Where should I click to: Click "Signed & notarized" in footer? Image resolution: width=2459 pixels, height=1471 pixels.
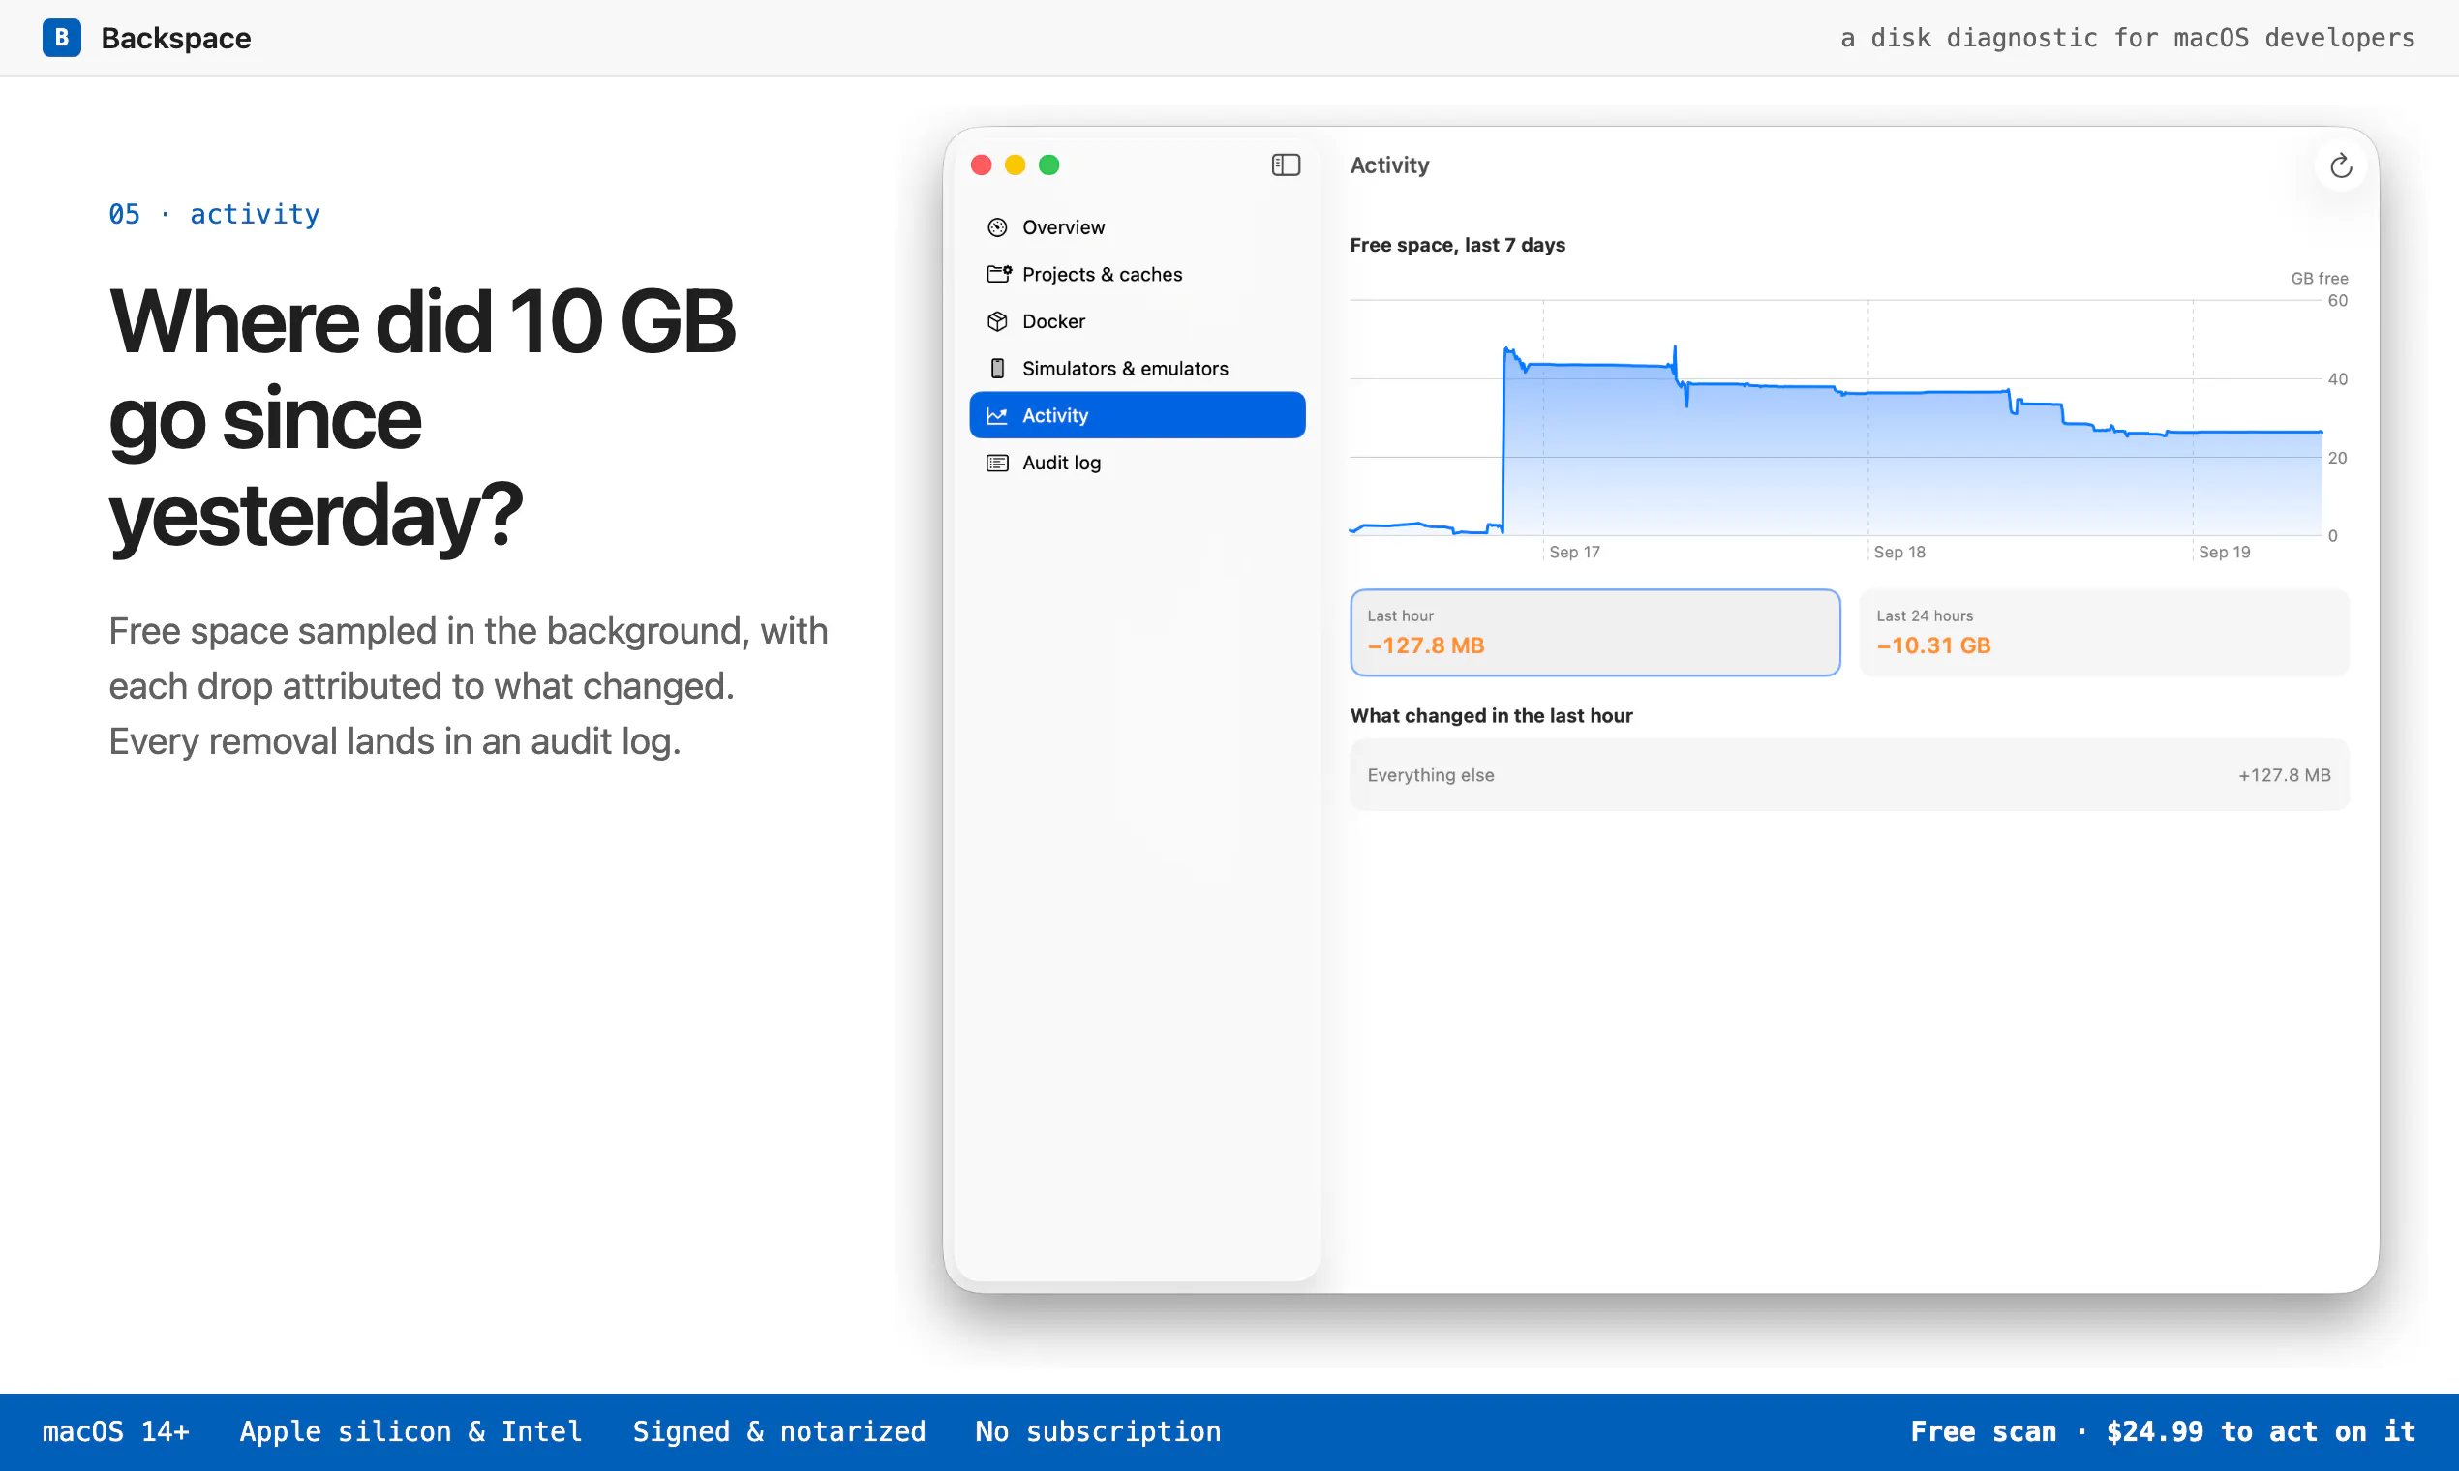click(x=779, y=1431)
